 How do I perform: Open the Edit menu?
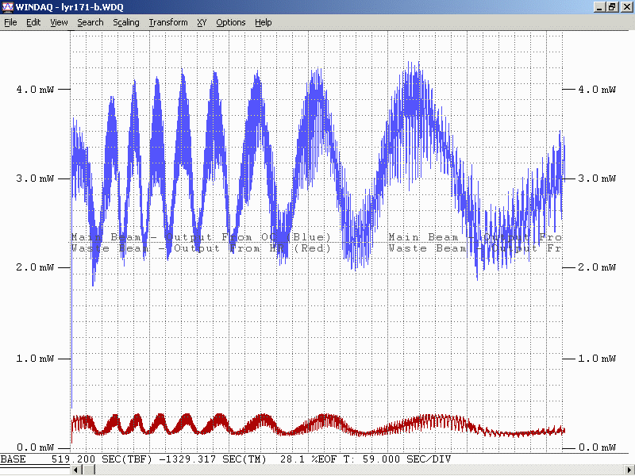(33, 22)
